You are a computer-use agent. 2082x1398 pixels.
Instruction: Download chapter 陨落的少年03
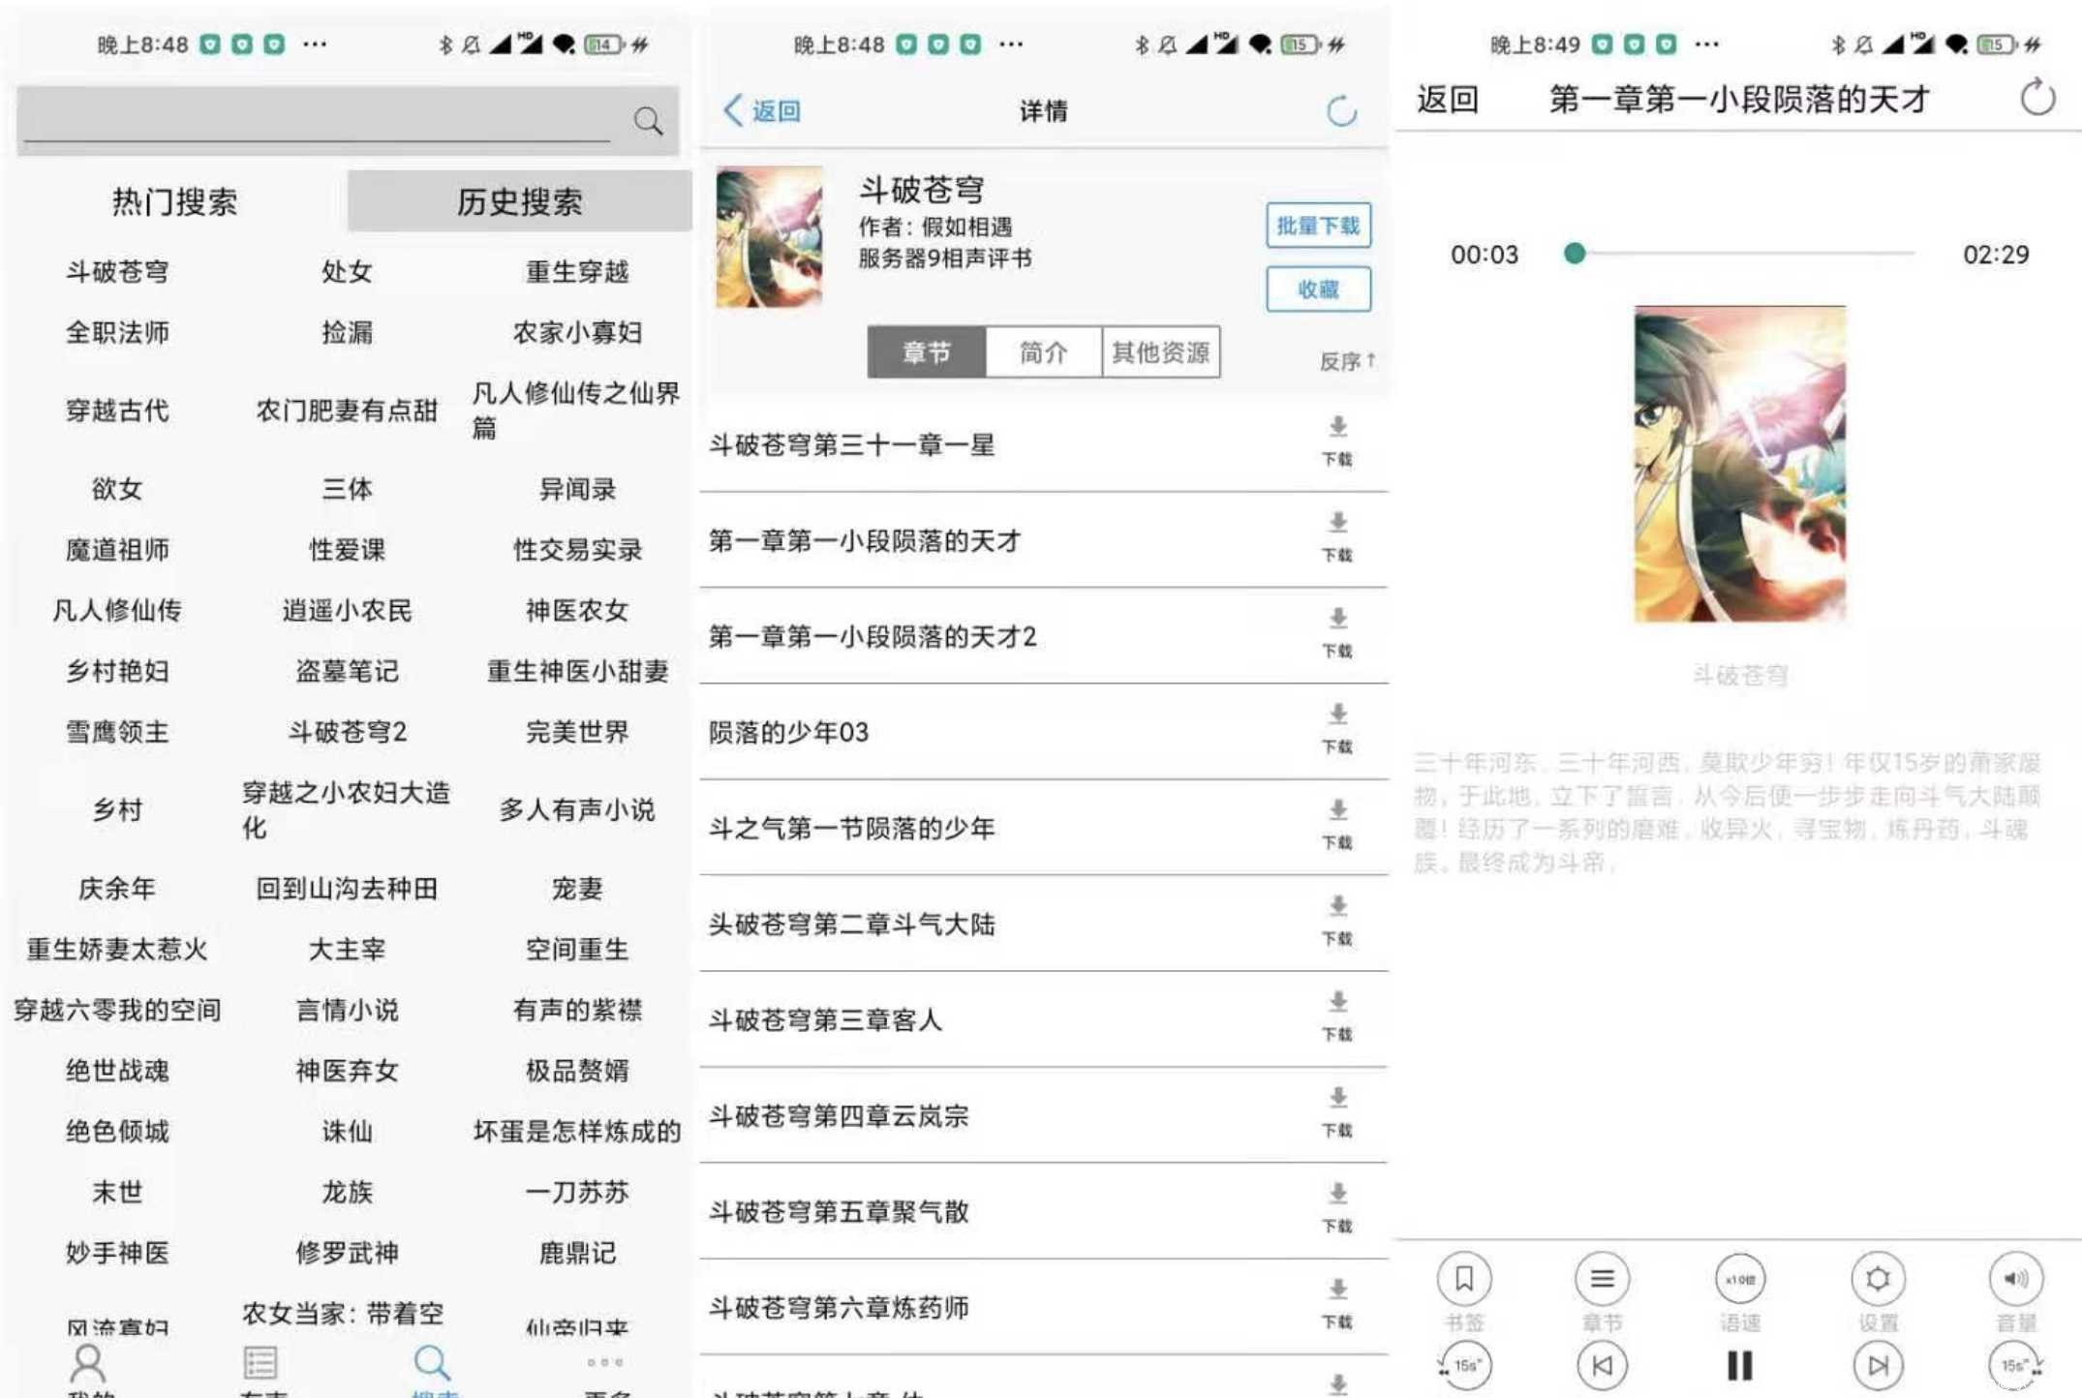point(1337,728)
